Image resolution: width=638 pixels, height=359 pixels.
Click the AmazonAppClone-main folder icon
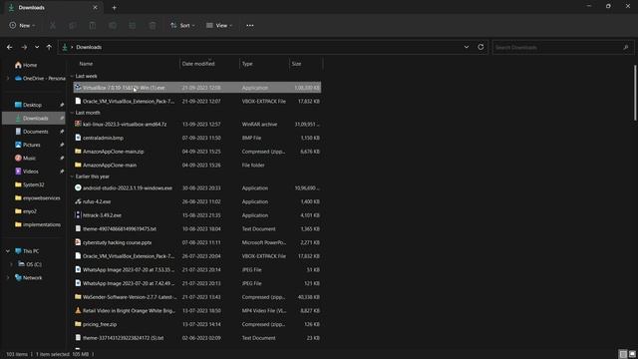(x=78, y=165)
